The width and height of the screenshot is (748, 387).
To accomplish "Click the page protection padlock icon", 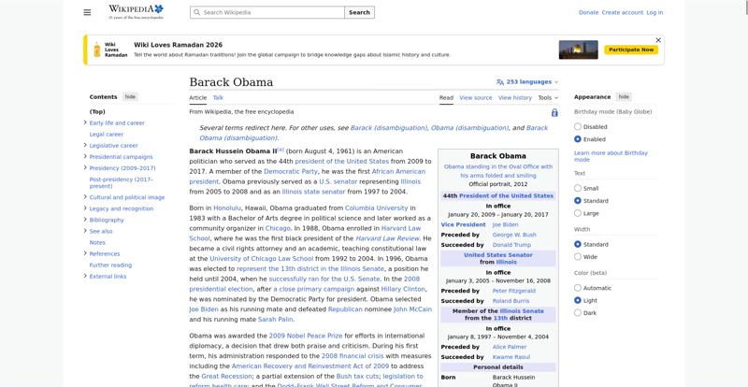I will (554, 111).
